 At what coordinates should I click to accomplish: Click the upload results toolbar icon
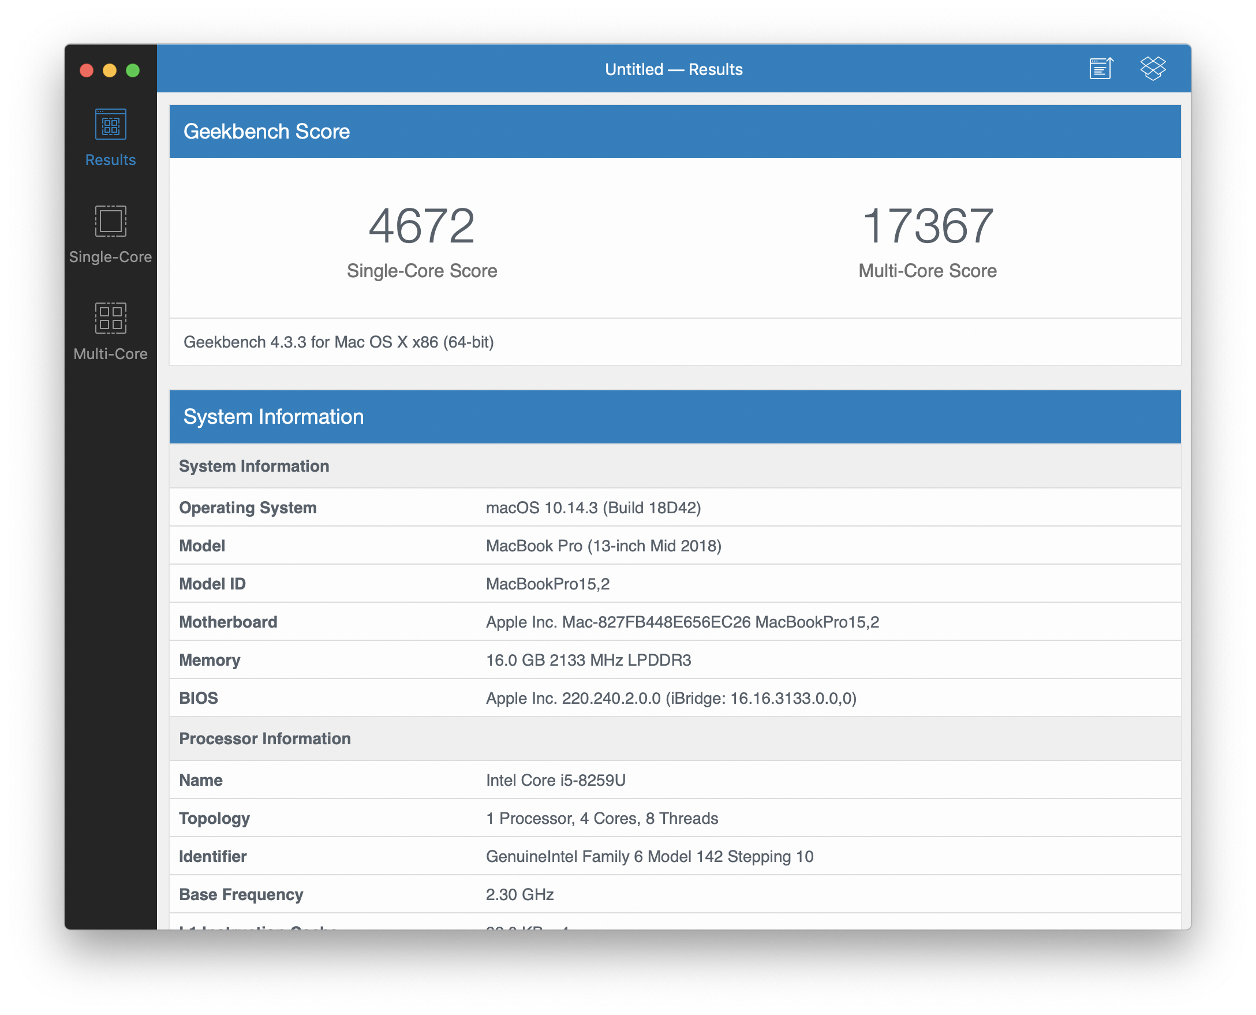(1101, 68)
